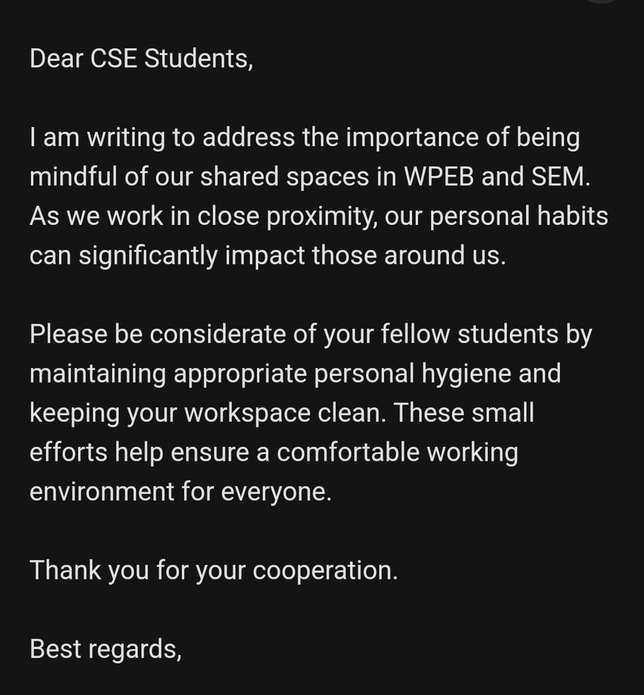Click the word 'maintaining'
Image resolution: width=644 pixels, height=695 pixels.
coord(98,374)
